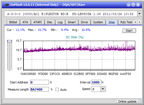Click the LtnFlash chip icon in title bar
The height and width of the screenshot is (105, 144).
tap(7, 5)
